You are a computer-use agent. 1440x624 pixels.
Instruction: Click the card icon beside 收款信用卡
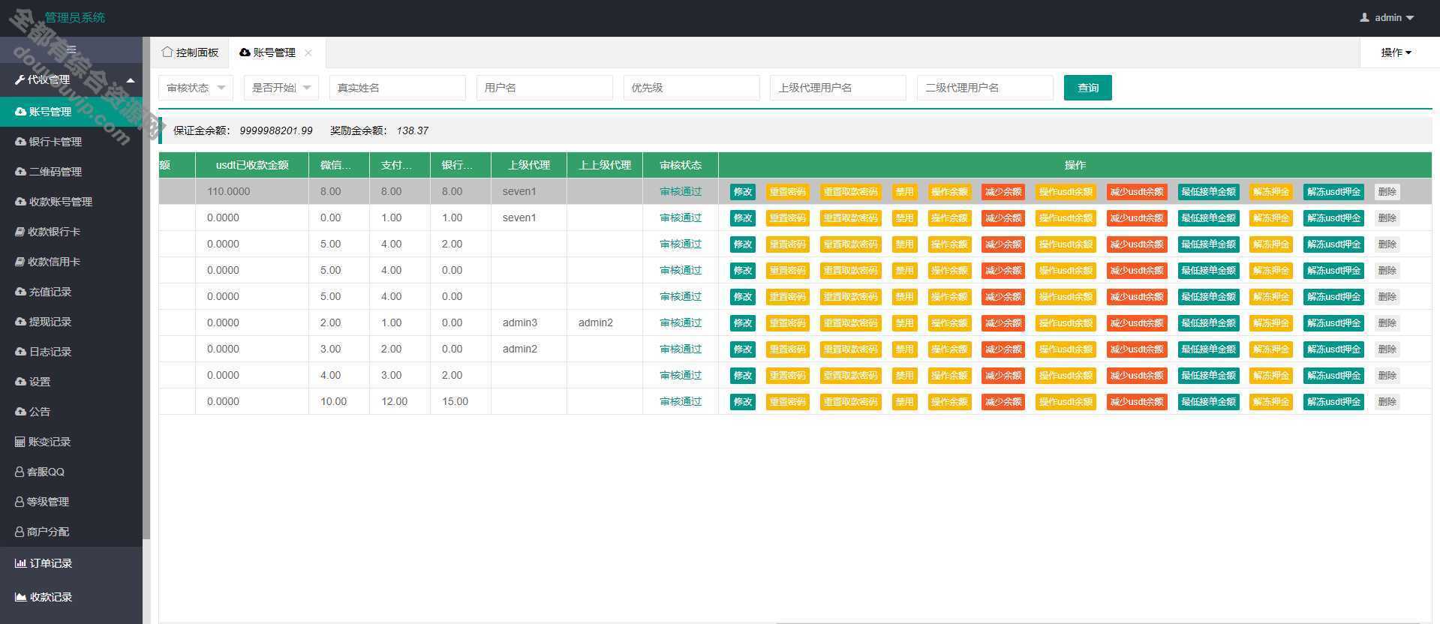pos(20,262)
